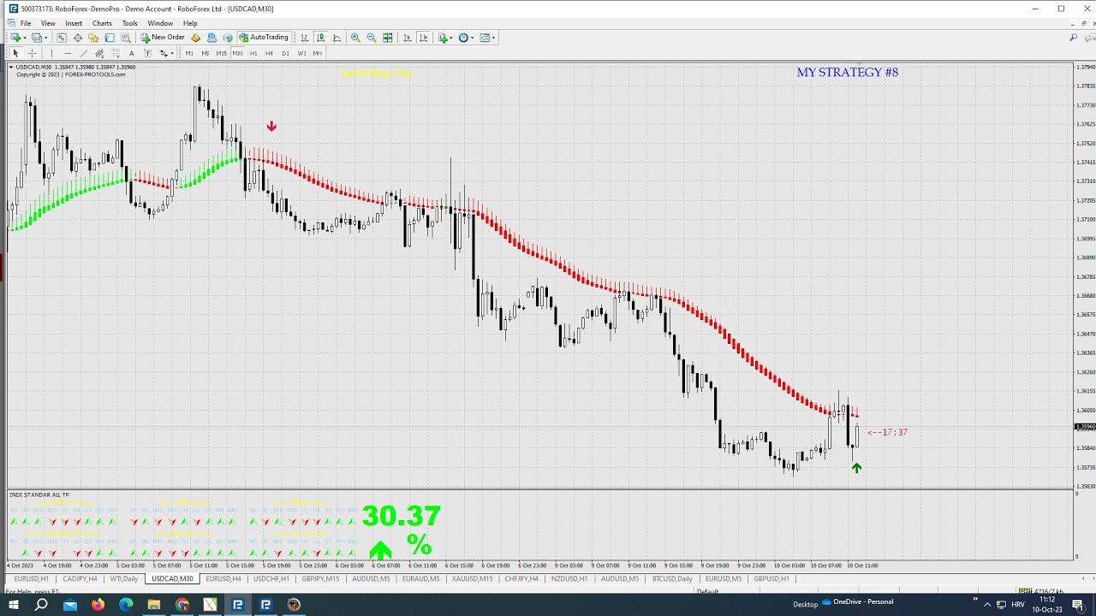Expand the New Chart dropdown arrow
The image size is (1096, 616).
tap(25, 38)
